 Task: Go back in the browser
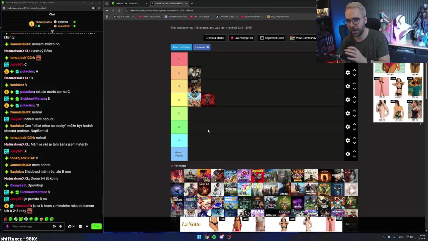coord(107,10)
